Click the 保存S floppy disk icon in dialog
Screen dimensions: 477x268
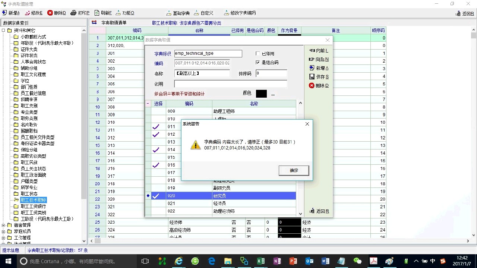(x=312, y=77)
